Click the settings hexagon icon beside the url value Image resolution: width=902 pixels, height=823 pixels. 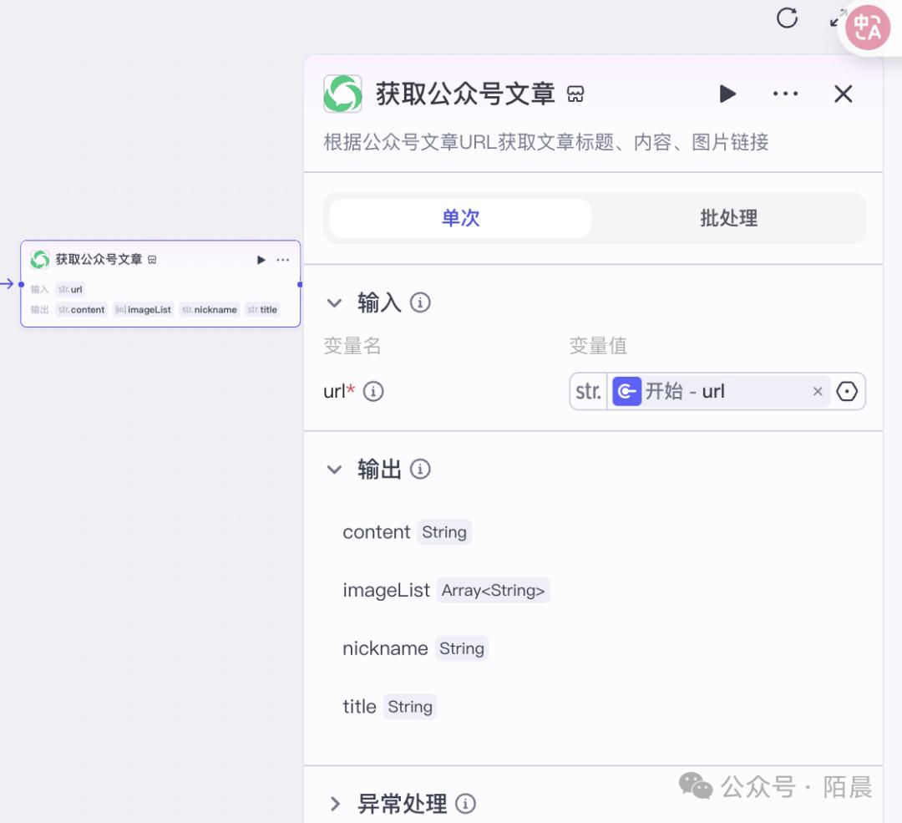coord(848,391)
